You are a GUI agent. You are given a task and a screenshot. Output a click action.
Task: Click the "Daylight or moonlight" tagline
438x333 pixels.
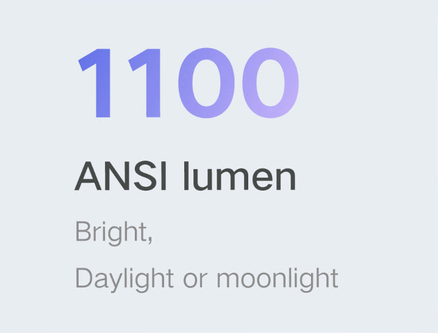pyautogui.click(x=206, y=278)
